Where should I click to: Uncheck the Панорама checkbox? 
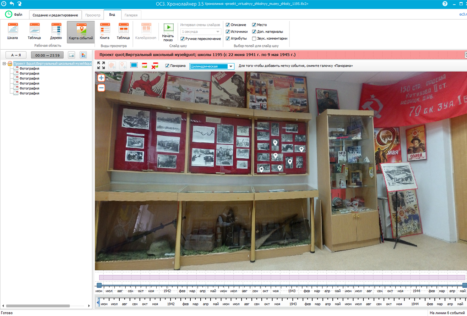[x=167, y=66]
